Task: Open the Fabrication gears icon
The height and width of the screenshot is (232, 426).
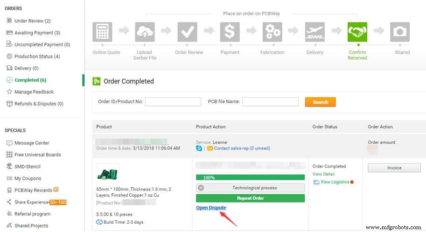Action: coord(272,32)
